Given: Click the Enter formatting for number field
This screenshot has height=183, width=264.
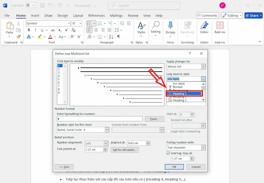Looking at the screenshot, I should (x=100, y=119).
